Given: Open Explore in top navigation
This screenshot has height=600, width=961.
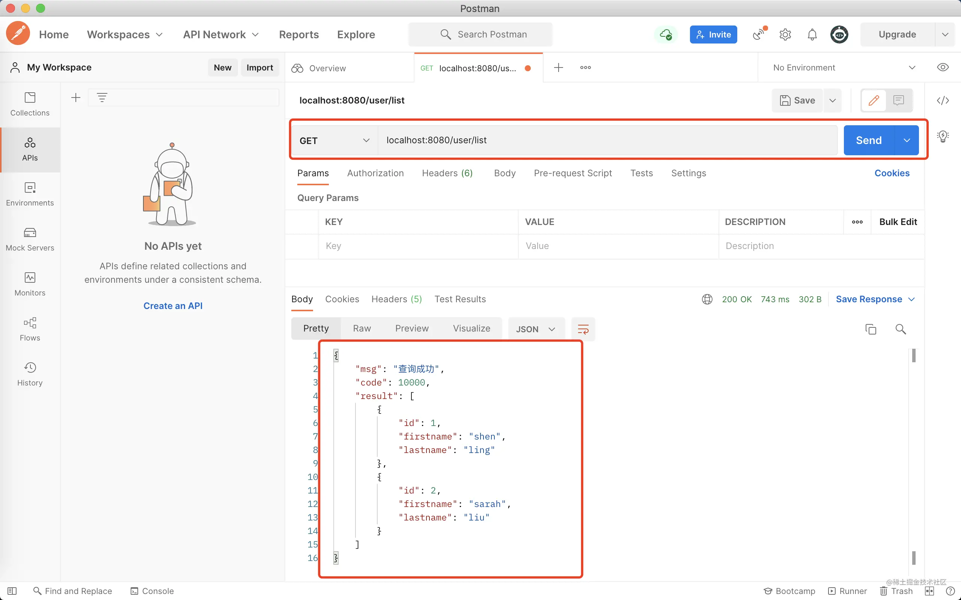Looking at the screenshot, I should pyautogui.click(x=356, y=34).
